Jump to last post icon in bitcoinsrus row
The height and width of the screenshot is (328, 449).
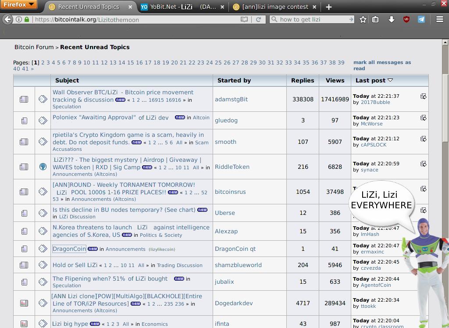[423, 189]
